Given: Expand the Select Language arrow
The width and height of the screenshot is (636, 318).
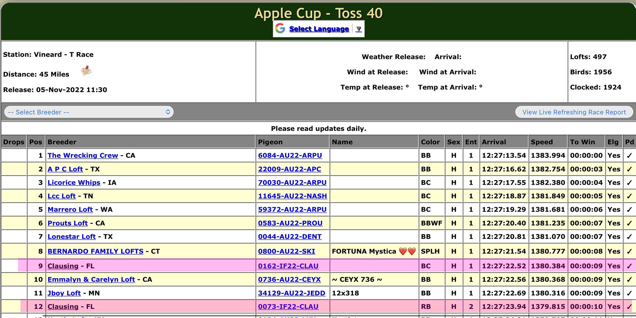Looking at the screenshot, I should [359, 29].
